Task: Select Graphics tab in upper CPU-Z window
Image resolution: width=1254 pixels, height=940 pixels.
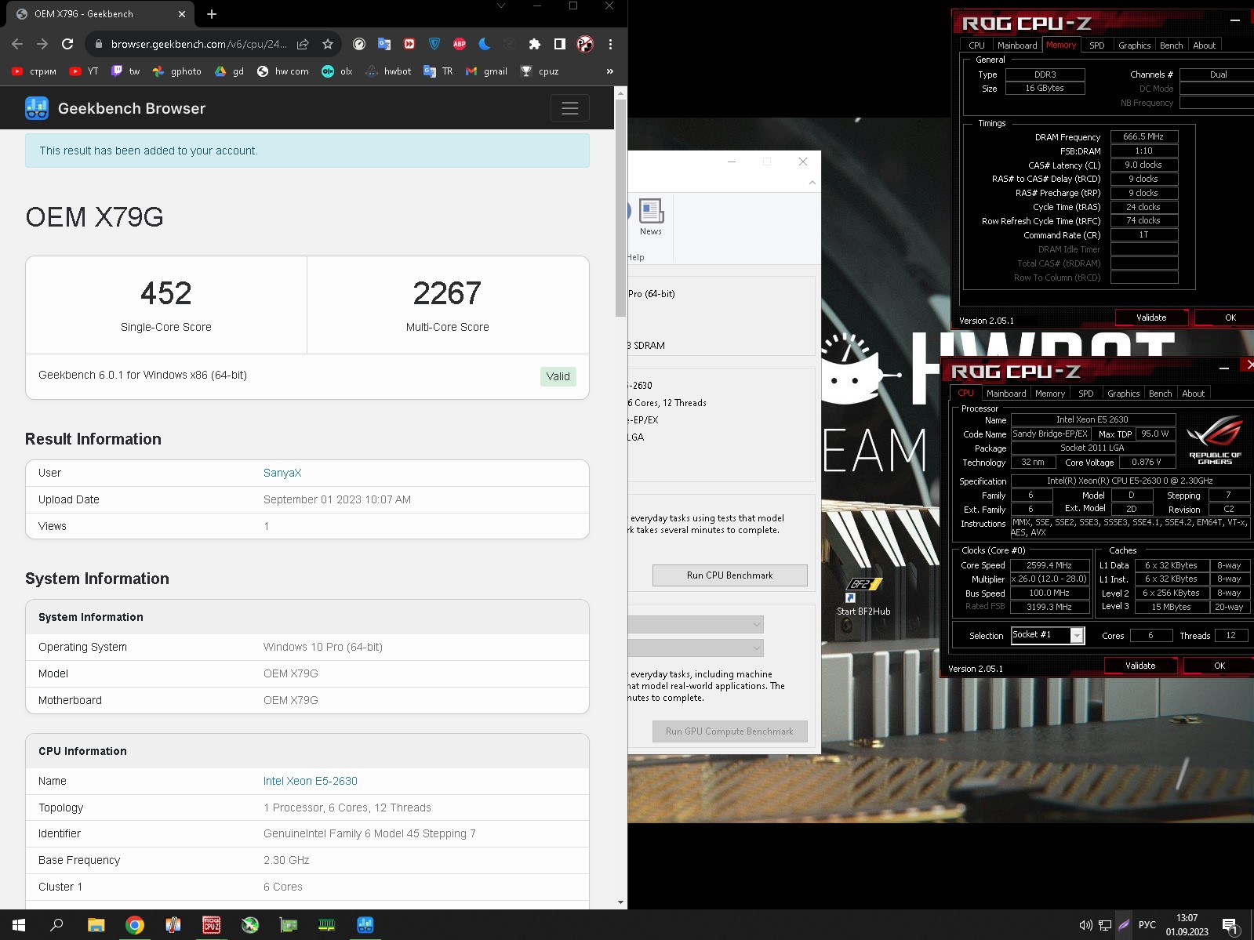Action: (x=1134, y=45)
